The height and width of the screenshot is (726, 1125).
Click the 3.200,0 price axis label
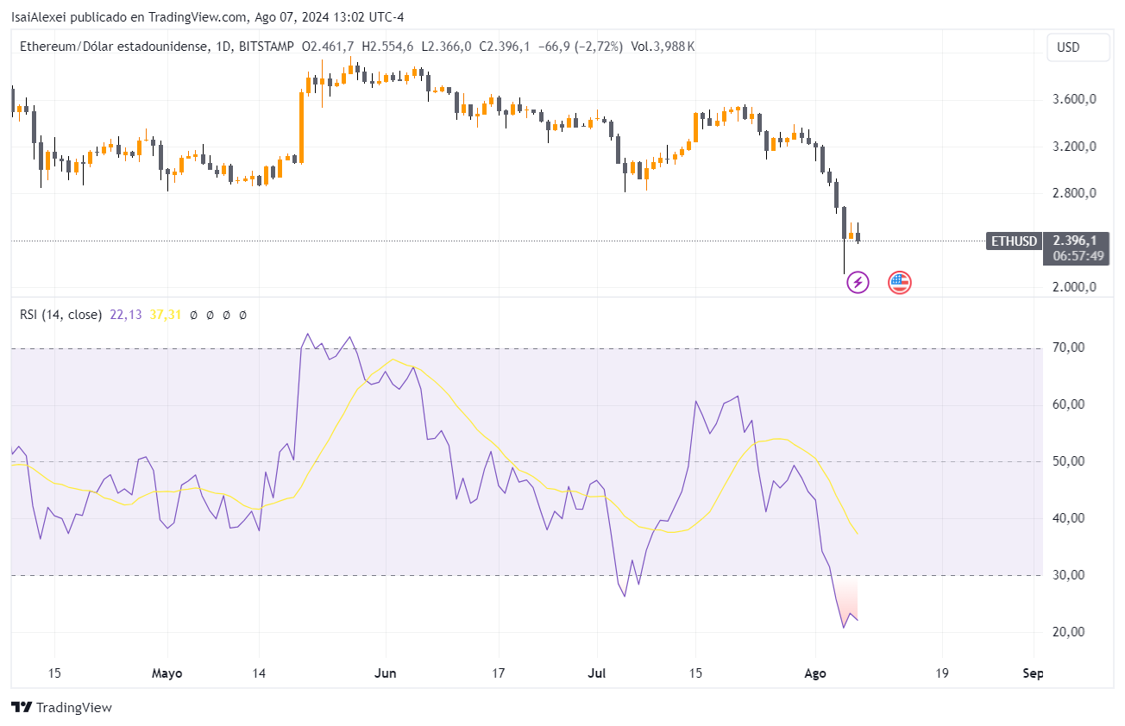coord(1075,147)
